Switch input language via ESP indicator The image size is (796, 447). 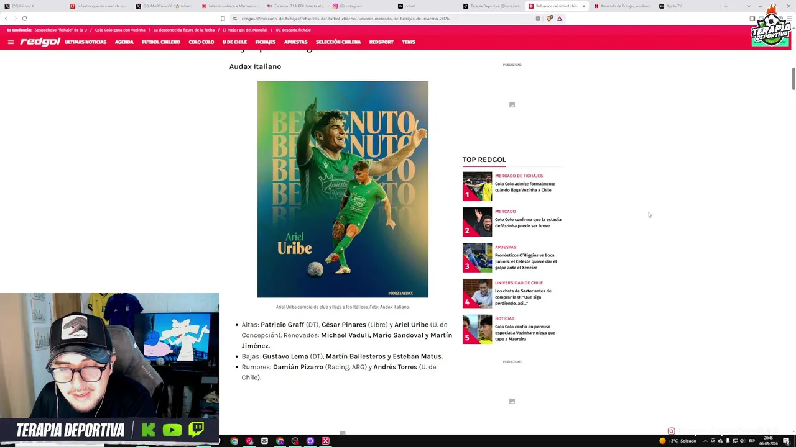pos(751,441)
